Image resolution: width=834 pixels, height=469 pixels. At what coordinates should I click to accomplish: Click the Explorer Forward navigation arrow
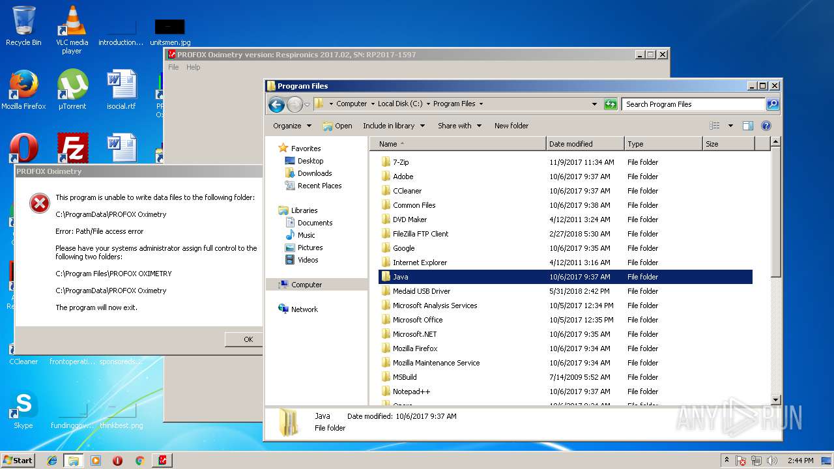point(295,104)
